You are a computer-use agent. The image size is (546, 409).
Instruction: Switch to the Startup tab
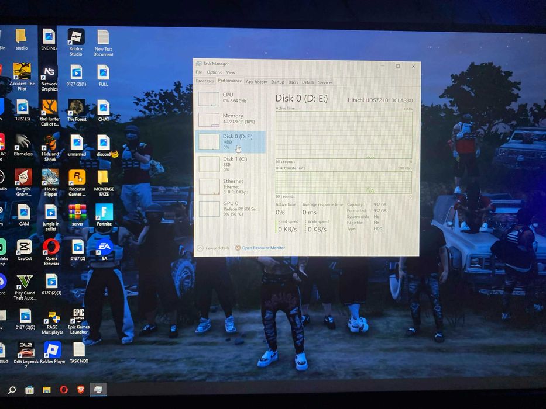[277, 82]
